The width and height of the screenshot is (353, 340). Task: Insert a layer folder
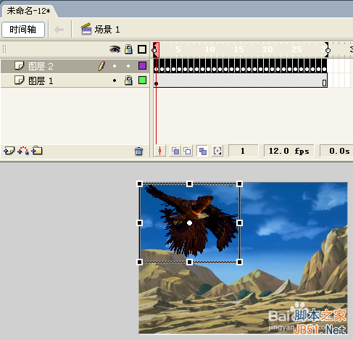coord(37,151)
